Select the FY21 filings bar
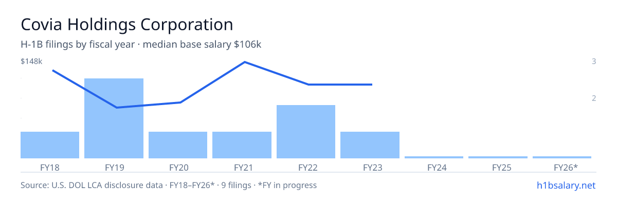Screen dimensions: 617x205 pyautogui.click(x=242, y=145)
